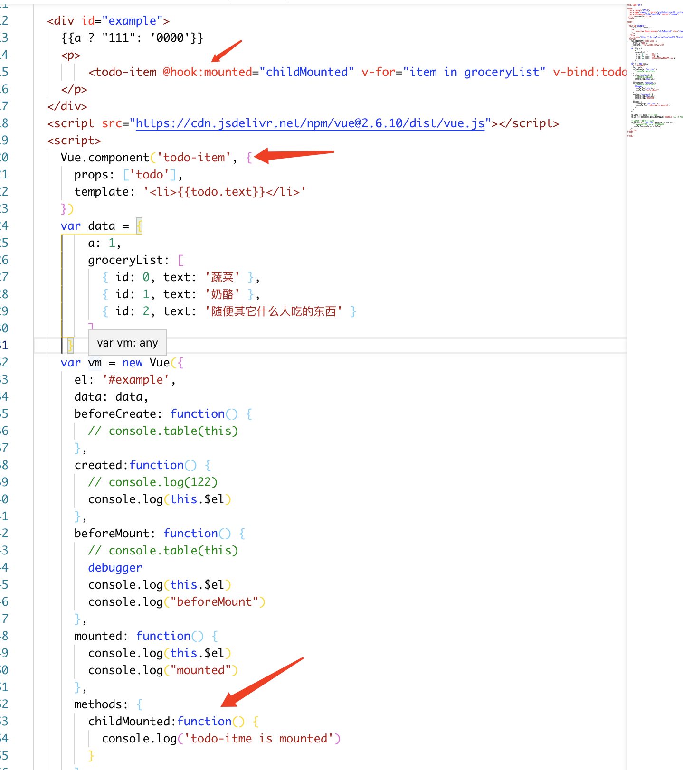Click the 'debugger' statement
This screenshot has height=770, width=683.
tap(115, 568)
